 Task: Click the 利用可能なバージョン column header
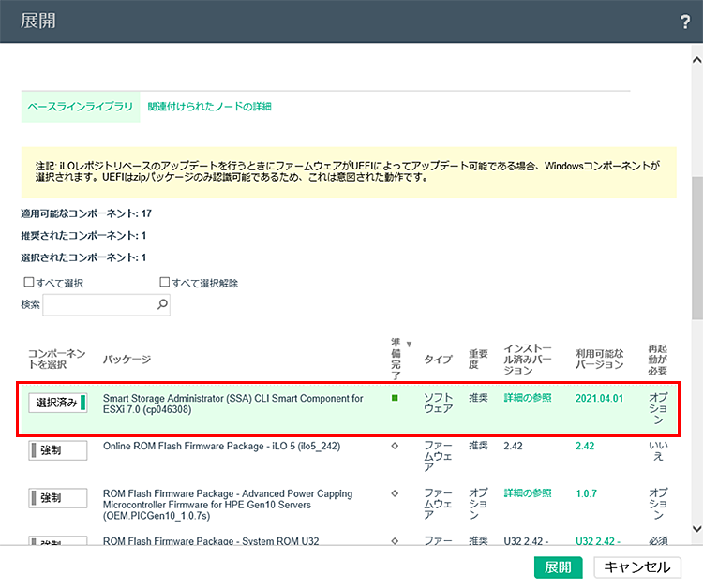point(600,360)
